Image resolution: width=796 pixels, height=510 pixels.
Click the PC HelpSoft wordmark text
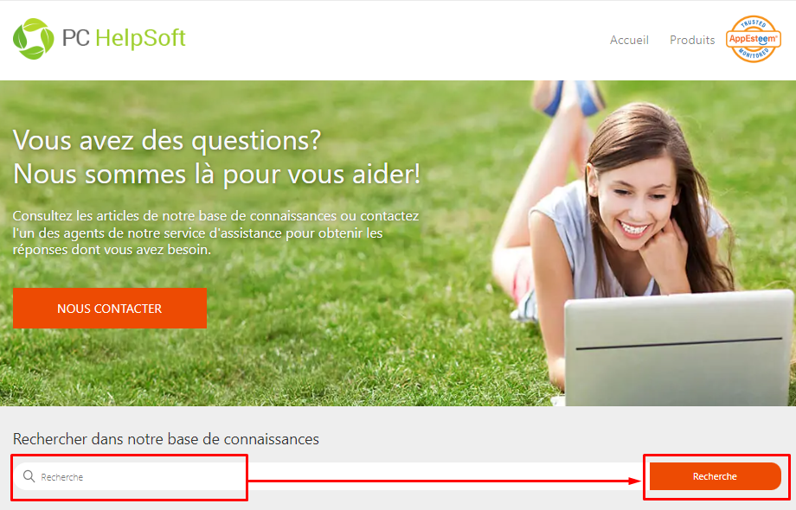[x=124, y=39]
